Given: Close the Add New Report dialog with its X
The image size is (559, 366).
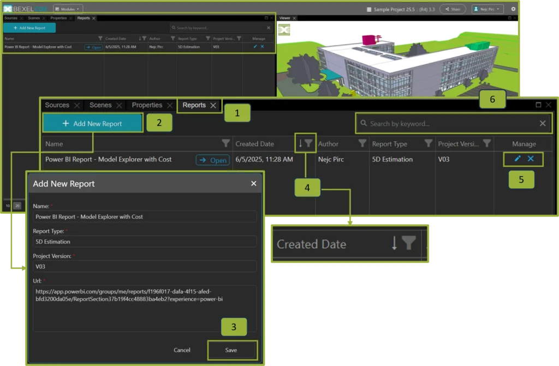Looking at the screenshot, I should tap(253, 183).
